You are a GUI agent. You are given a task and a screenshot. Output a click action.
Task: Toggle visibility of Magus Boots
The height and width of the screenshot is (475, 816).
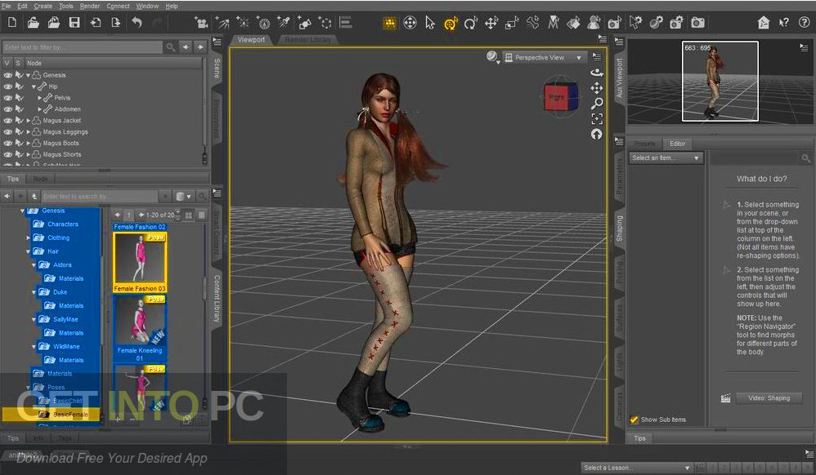[x=8, y=143]
